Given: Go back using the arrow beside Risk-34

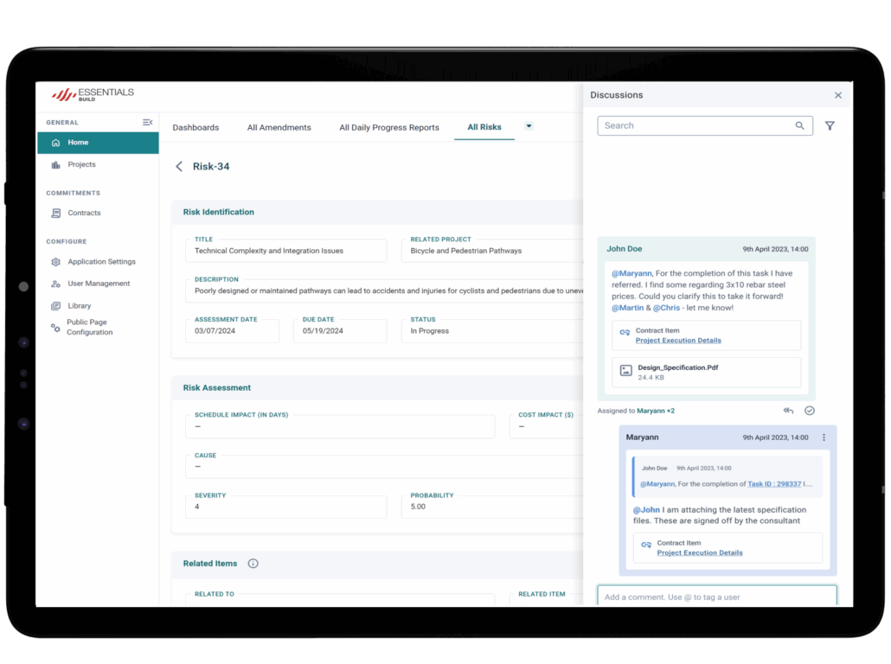Looking at the screenshot, I should point(179,167).
